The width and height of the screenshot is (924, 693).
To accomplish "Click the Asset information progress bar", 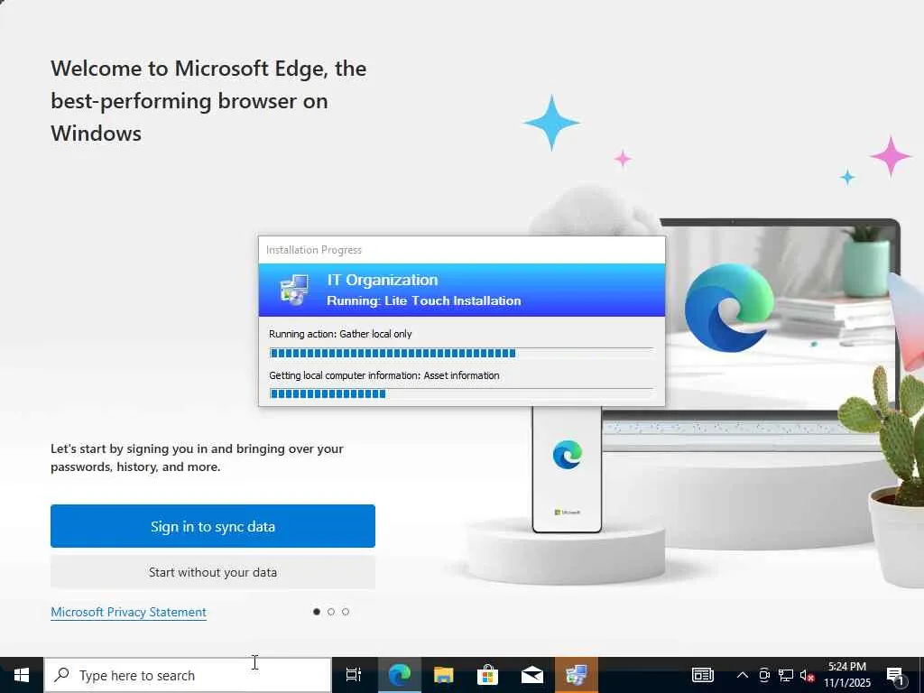I will (x=461, y=393).
